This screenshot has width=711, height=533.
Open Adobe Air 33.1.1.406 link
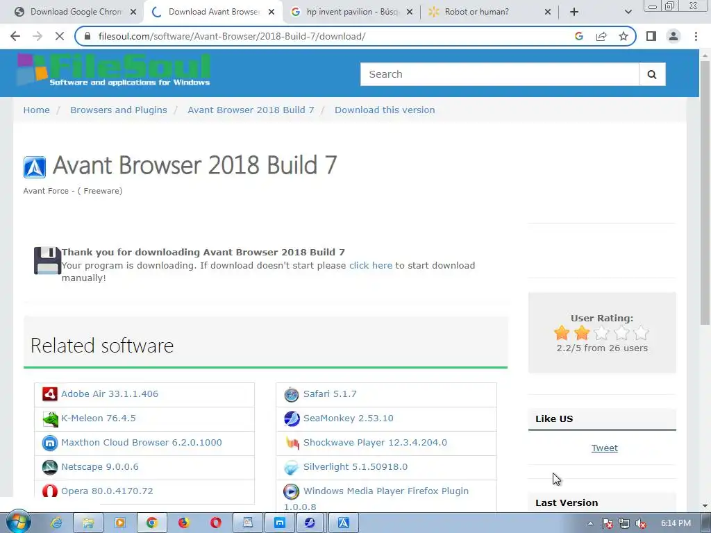coord(110,394)
